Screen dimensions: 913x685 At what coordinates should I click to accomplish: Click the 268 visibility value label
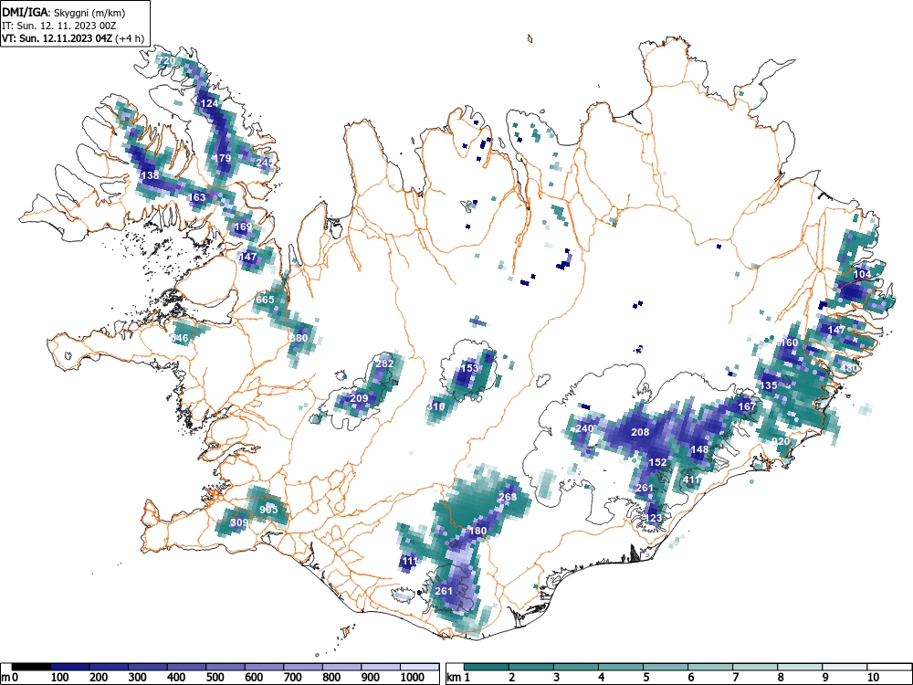508,498
